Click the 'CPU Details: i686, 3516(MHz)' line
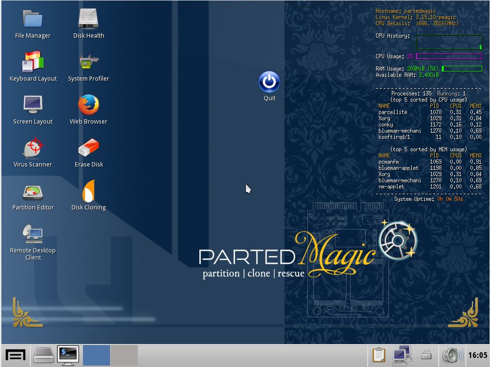The width and height of the screenshot is (490, 367). pyautogui.click(x=417, y=23)
